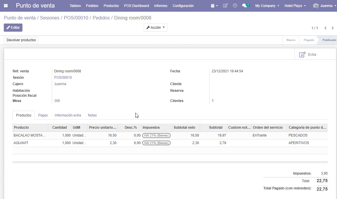Open cashier Juanma link
This screenshot has height=199, width=337.
click(x=60, y=84)
